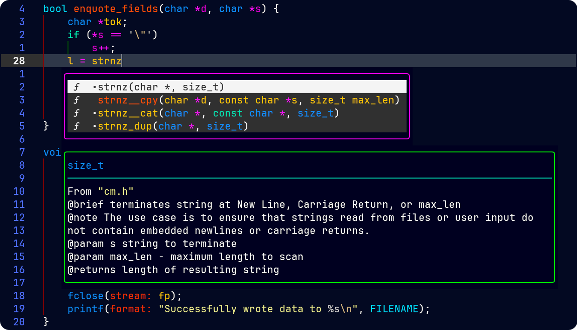Place cursor on current line number 28

click(x=19, y=61)
